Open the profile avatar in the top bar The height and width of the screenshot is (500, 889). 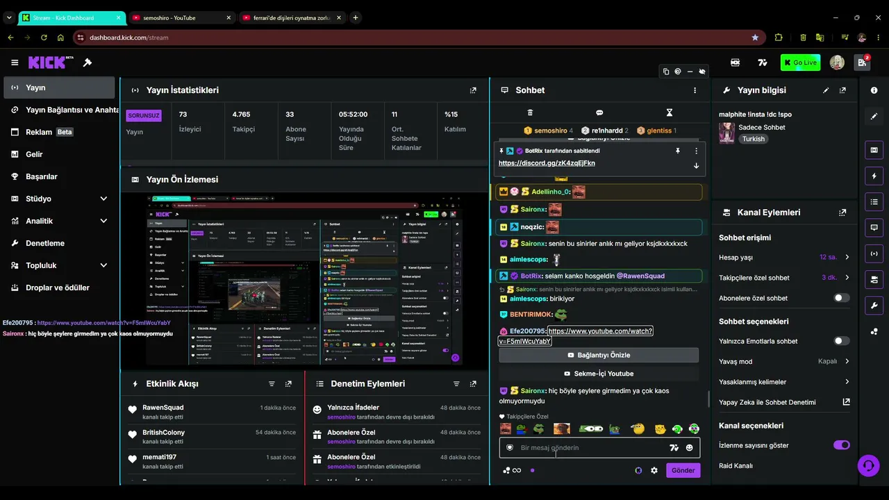click(x=837, y=62)
